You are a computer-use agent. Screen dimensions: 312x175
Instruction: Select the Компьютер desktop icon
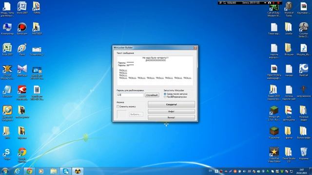[x=7, y=29]
